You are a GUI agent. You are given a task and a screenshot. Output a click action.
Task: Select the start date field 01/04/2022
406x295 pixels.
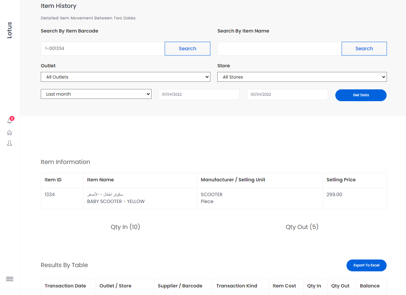click(199, 94)
